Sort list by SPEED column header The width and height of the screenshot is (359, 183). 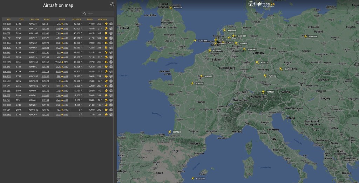coord(90,19)
